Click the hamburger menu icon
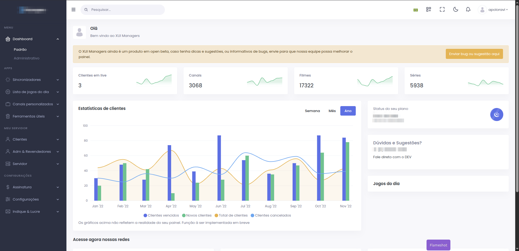 coord(73,9)
